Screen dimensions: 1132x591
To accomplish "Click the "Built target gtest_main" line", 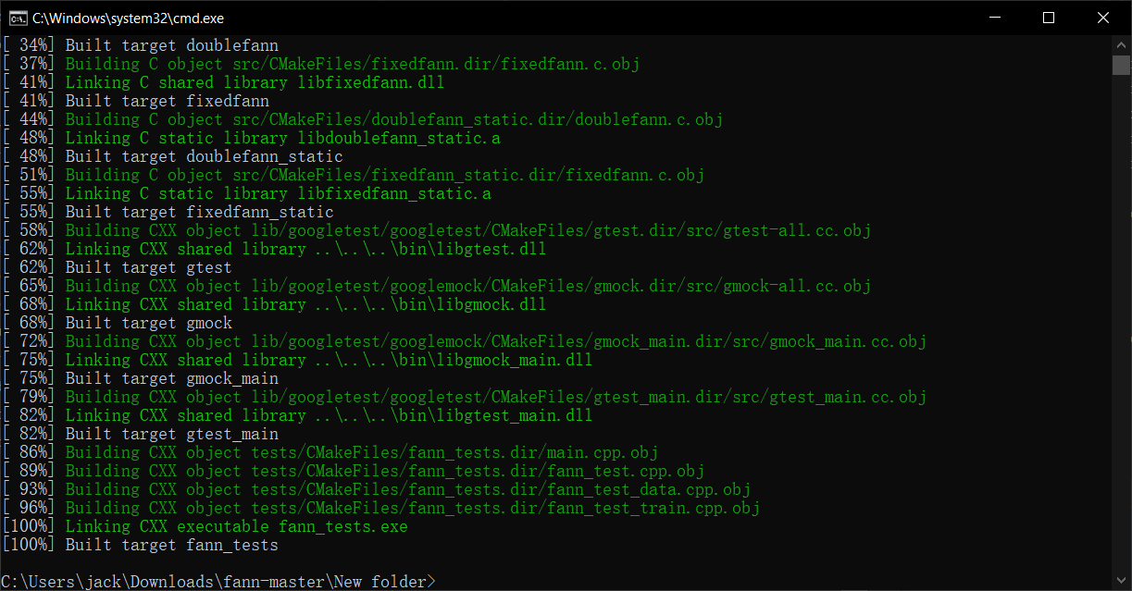I will coord(171,434).
